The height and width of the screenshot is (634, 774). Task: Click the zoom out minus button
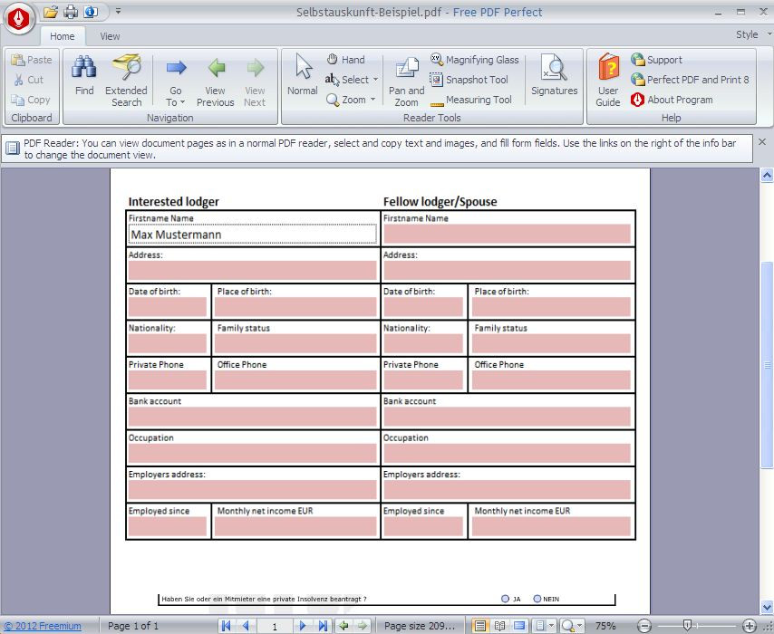[644, 626]
